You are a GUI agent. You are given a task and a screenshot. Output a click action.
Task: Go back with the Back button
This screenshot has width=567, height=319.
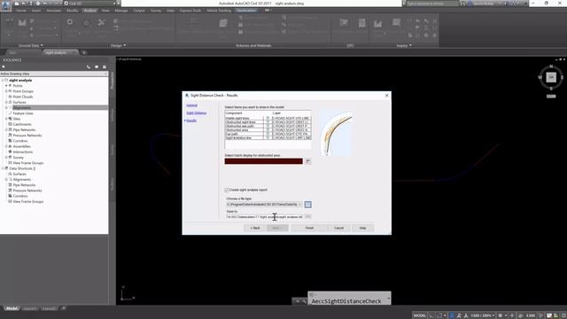(255, 228)
